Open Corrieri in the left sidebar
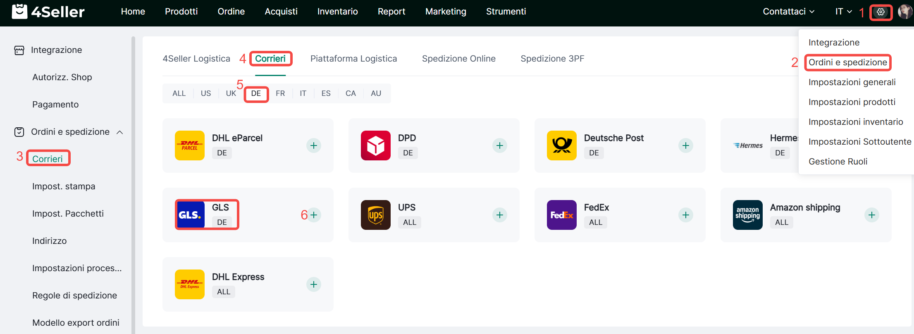 [x=48, y=159]
